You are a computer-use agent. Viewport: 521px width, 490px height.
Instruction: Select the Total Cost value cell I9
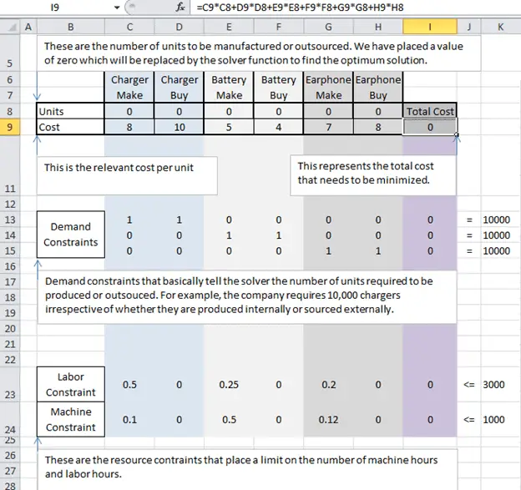430,127
